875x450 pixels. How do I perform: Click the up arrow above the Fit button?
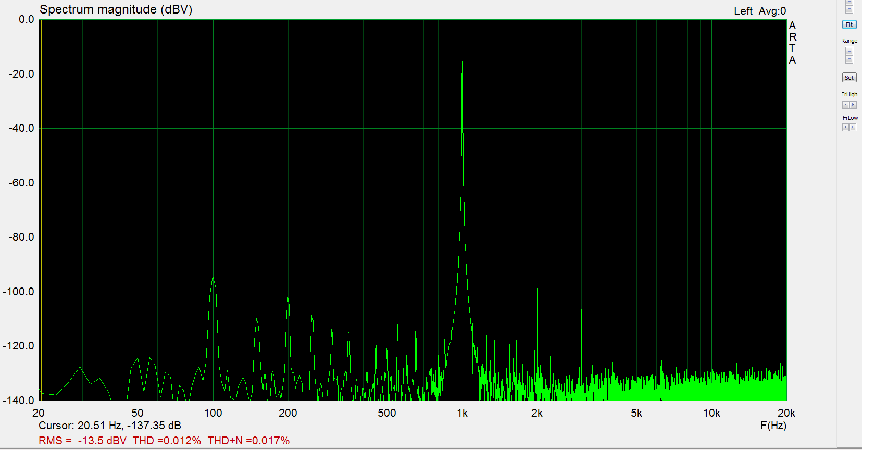coord(849,2)
